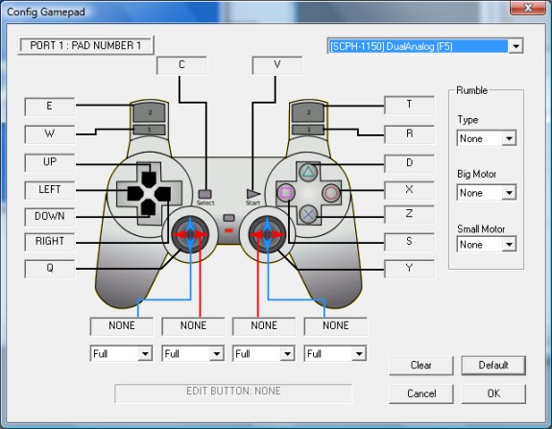Click the R2 shoulder button on the gamepad
The width and height of the screenshot is (552, 429).
(x=308, y=112)
